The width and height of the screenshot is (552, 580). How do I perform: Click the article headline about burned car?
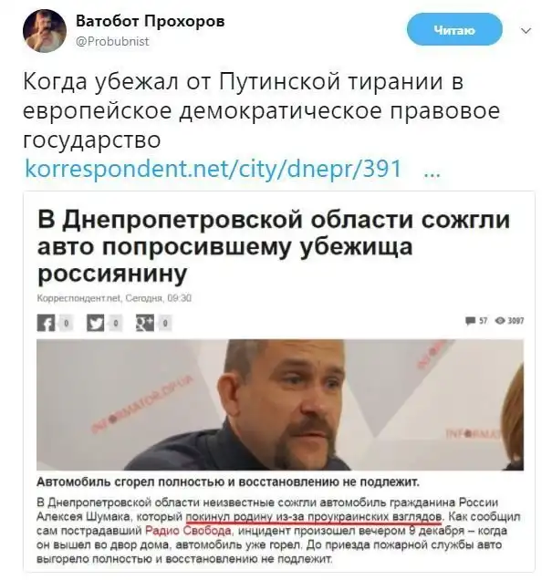click(x=274, y=246)
